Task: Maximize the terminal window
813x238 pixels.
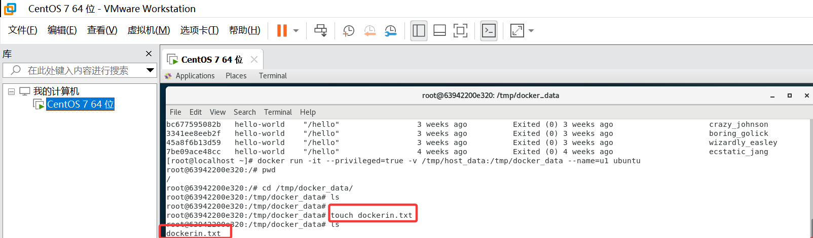Action: 790,96
